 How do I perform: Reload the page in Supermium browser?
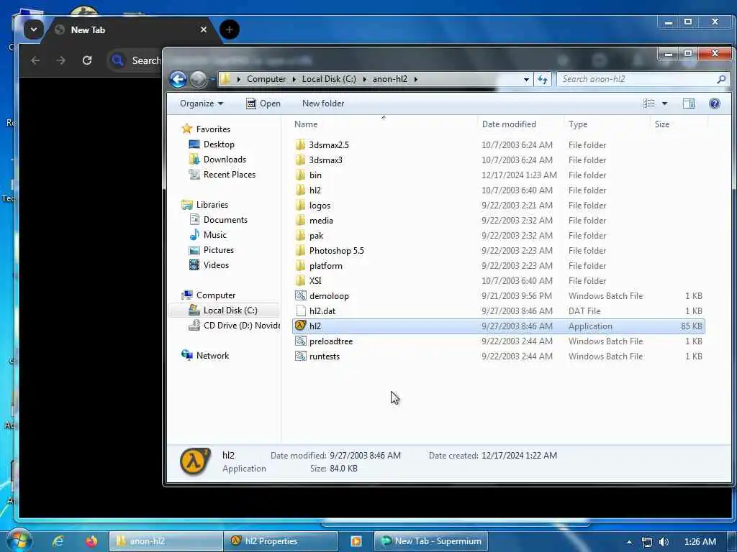pos(87,60)
